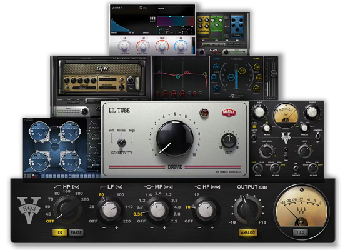Flip the toggle switch left of the Clean selector

tap(67, 87)
